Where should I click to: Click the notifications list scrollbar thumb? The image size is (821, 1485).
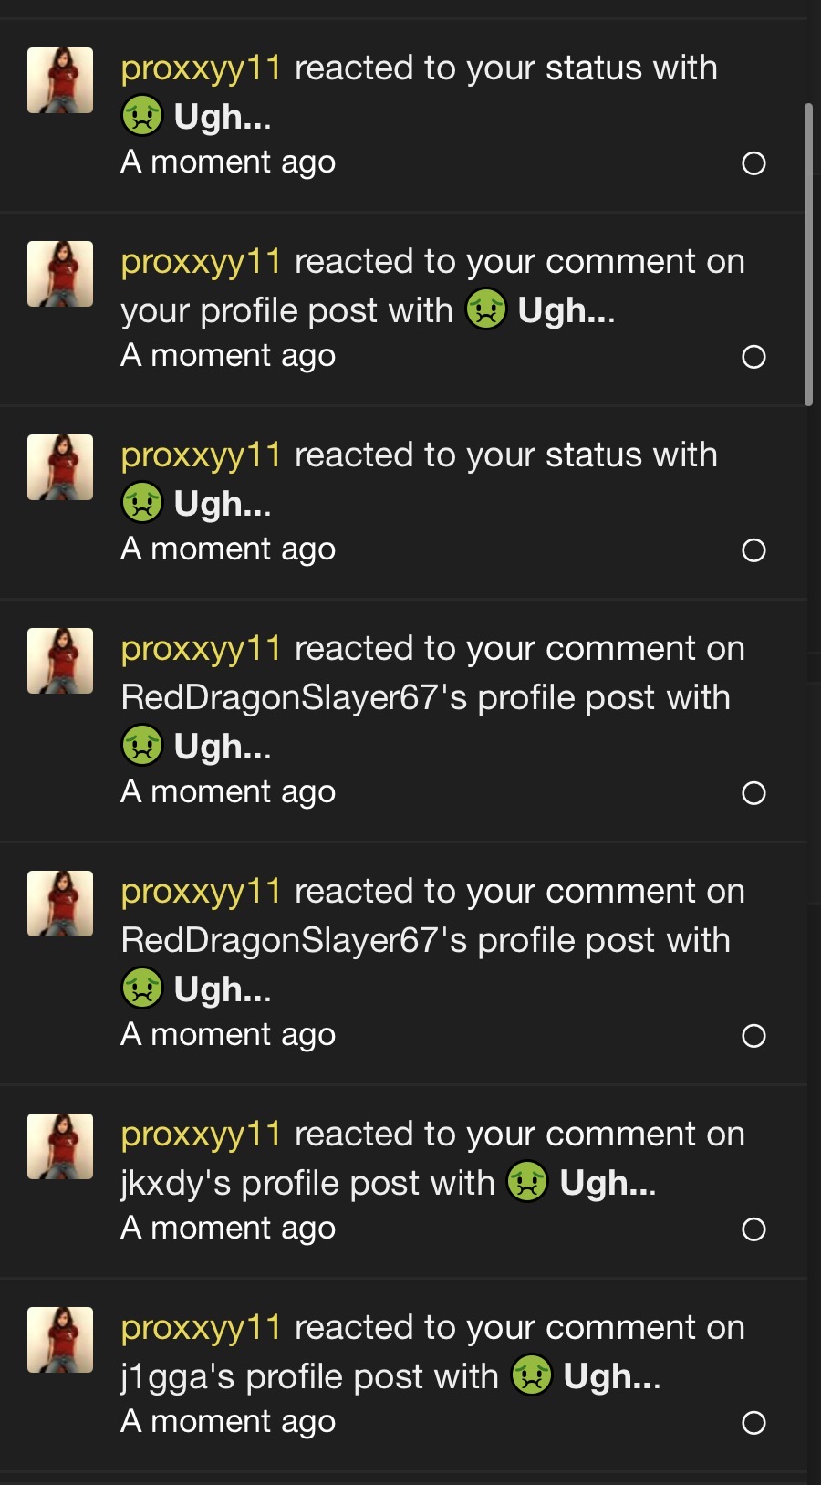(x=808, y=255)
